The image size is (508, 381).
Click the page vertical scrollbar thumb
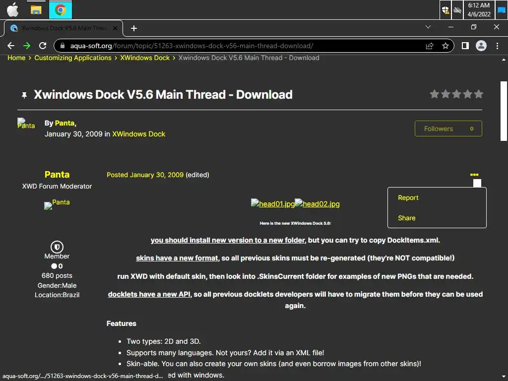(504, 111)
